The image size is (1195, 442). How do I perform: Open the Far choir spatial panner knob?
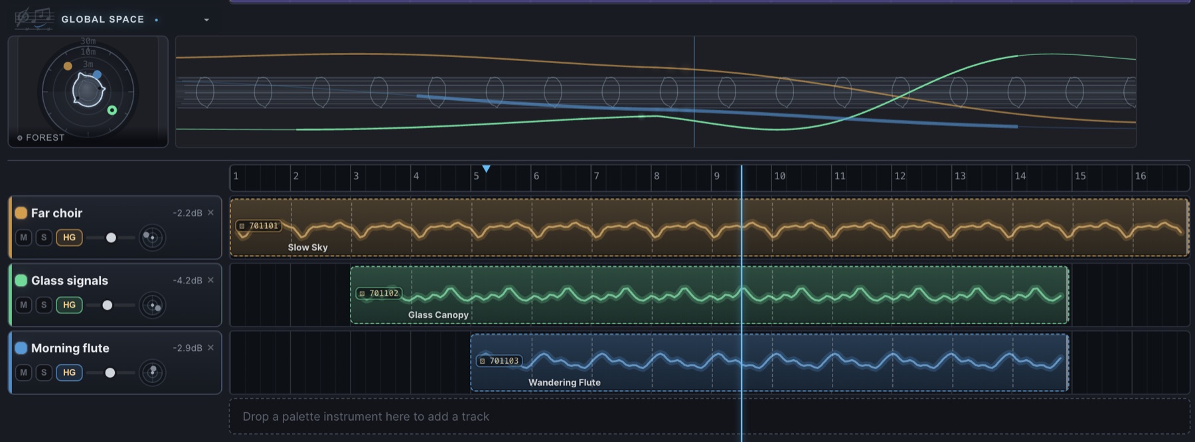[x=152, y=238]
